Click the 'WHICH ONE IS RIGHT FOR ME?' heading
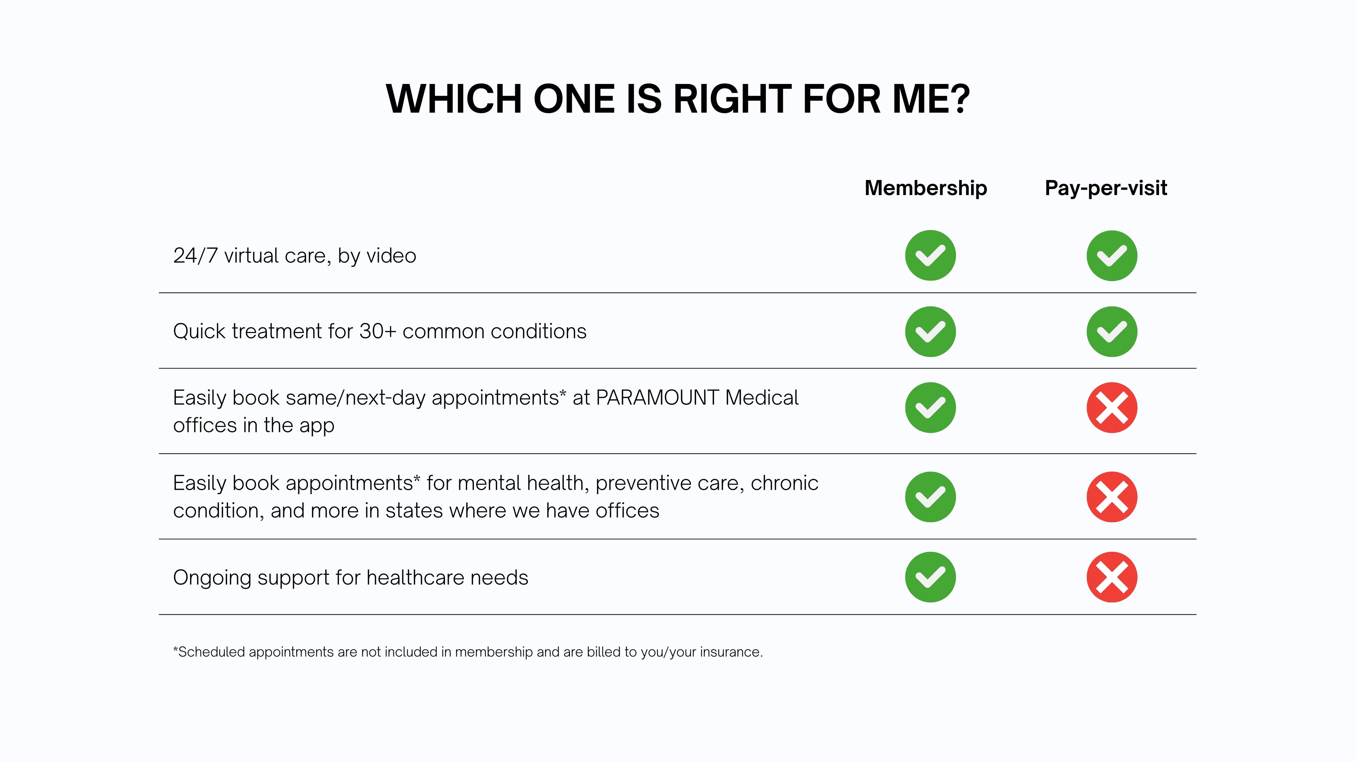Viewport: 1356px width, 762px height. click(678, 99)
